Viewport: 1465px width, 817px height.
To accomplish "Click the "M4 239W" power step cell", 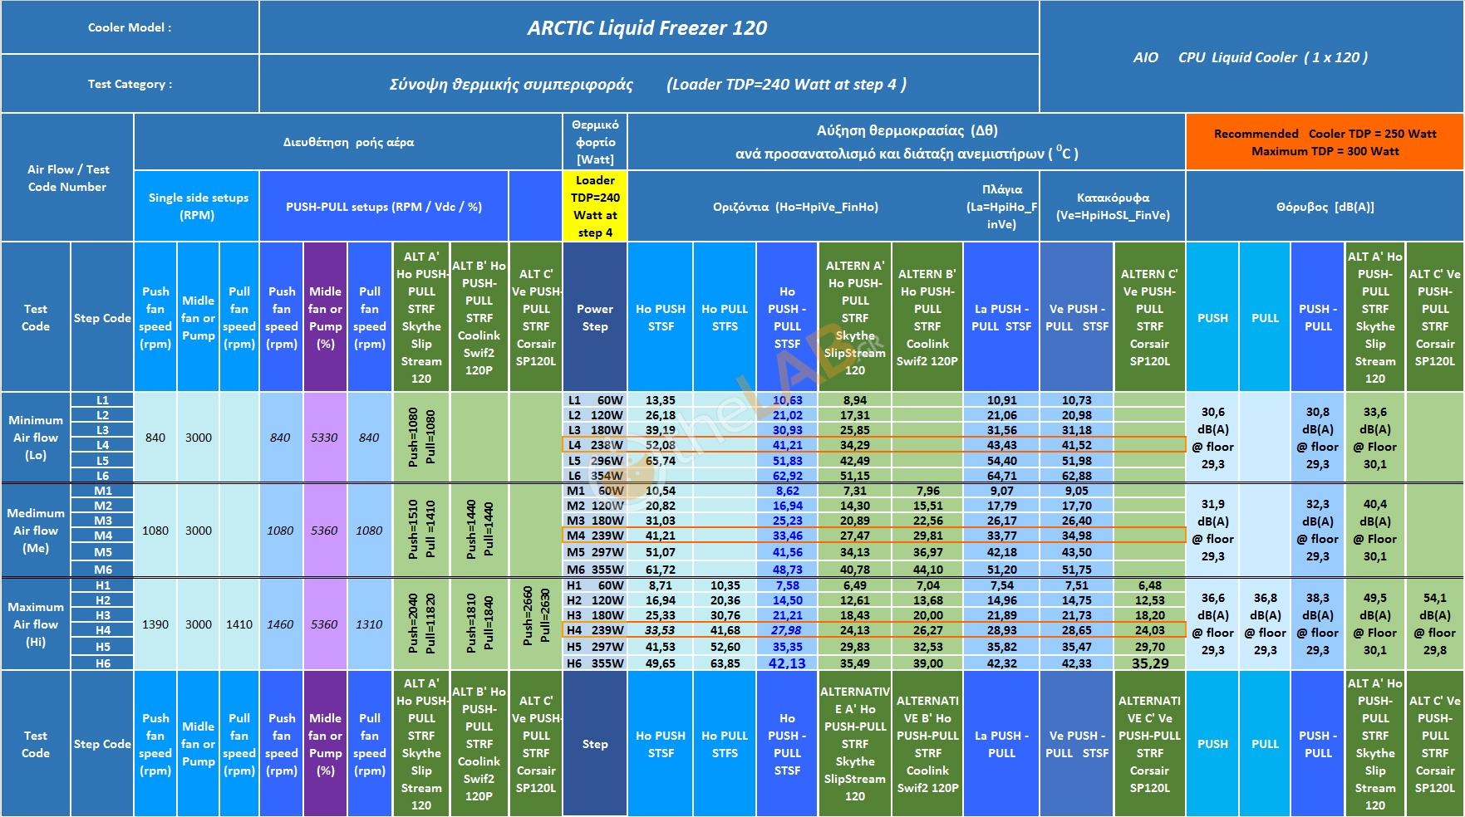I will [x=595, y=536].
